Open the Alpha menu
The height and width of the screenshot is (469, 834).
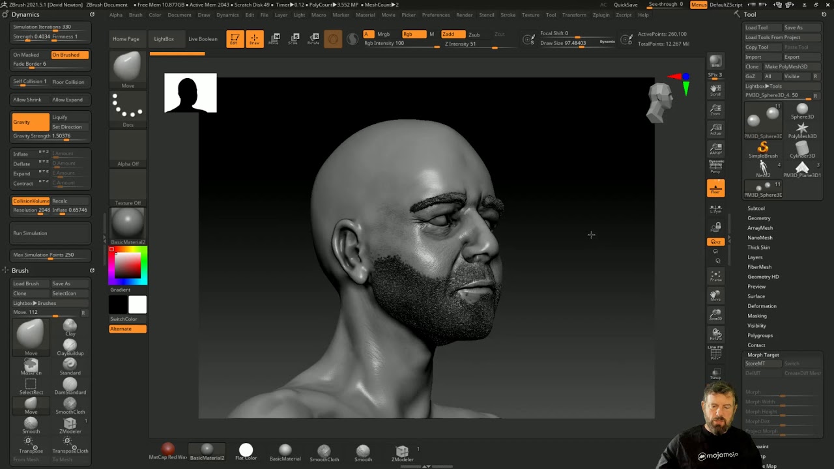[x=116, y=15]
